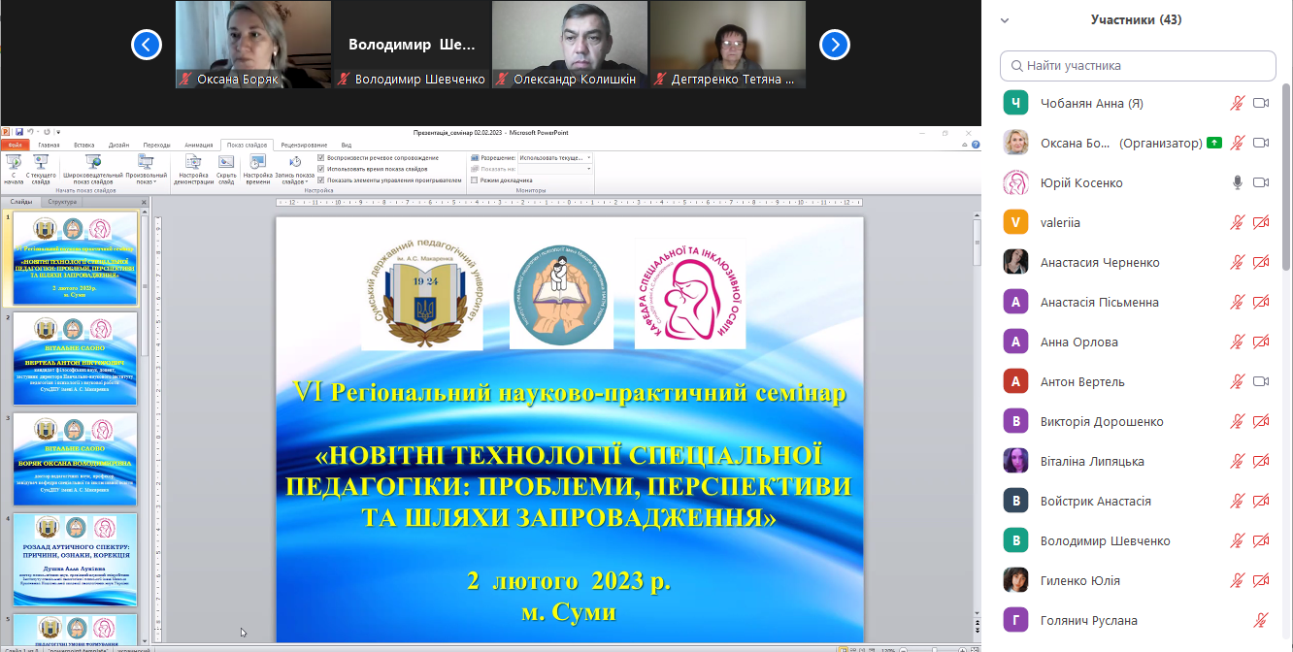Uncheck 'Использовать время показа слайдов'

click(321, 169)
